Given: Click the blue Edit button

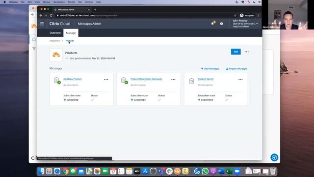Looking at the screenshot, I should coord(235,52).
